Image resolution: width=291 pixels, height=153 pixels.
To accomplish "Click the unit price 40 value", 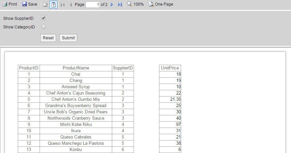I will tap(178, 118).
